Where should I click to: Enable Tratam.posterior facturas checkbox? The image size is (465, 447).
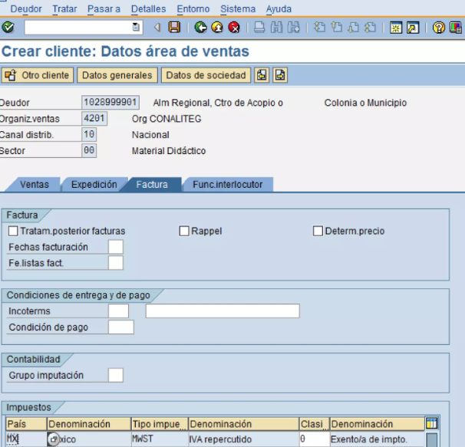13,231
